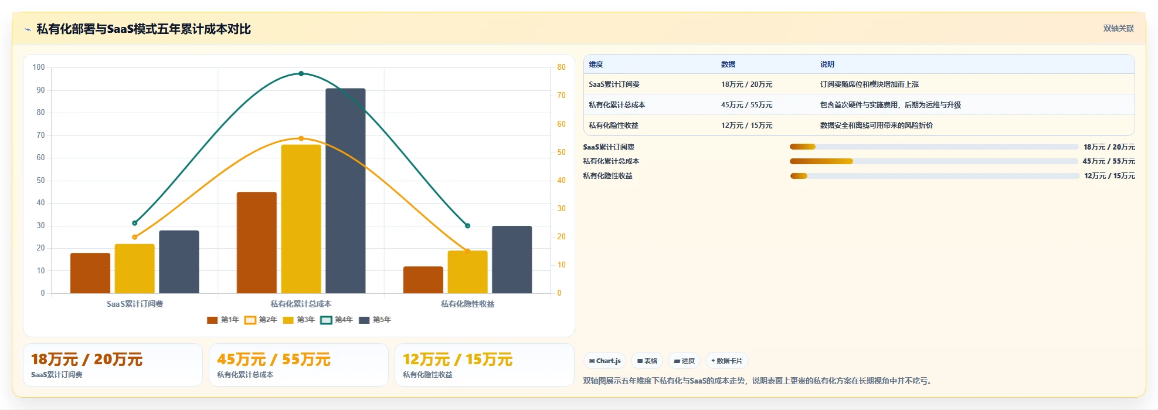Image resolution: width=1158 pixels, height=410 pixels.
Task: Click the 私有化累计总成本 progress bar
Action: coord(934,161)
